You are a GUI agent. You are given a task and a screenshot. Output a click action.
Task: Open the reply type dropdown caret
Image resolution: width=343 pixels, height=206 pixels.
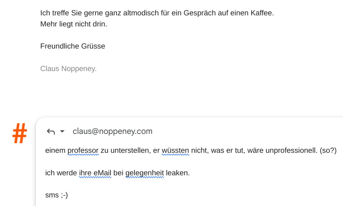(x=62, y=131)
